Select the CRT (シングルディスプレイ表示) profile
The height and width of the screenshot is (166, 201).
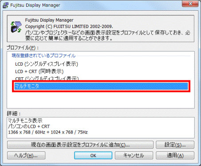point(47,78)
